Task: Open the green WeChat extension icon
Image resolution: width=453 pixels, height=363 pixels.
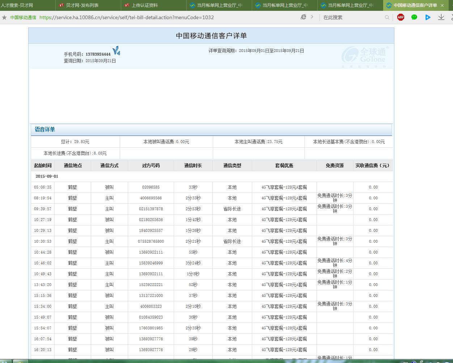Action: pos(414,17)
